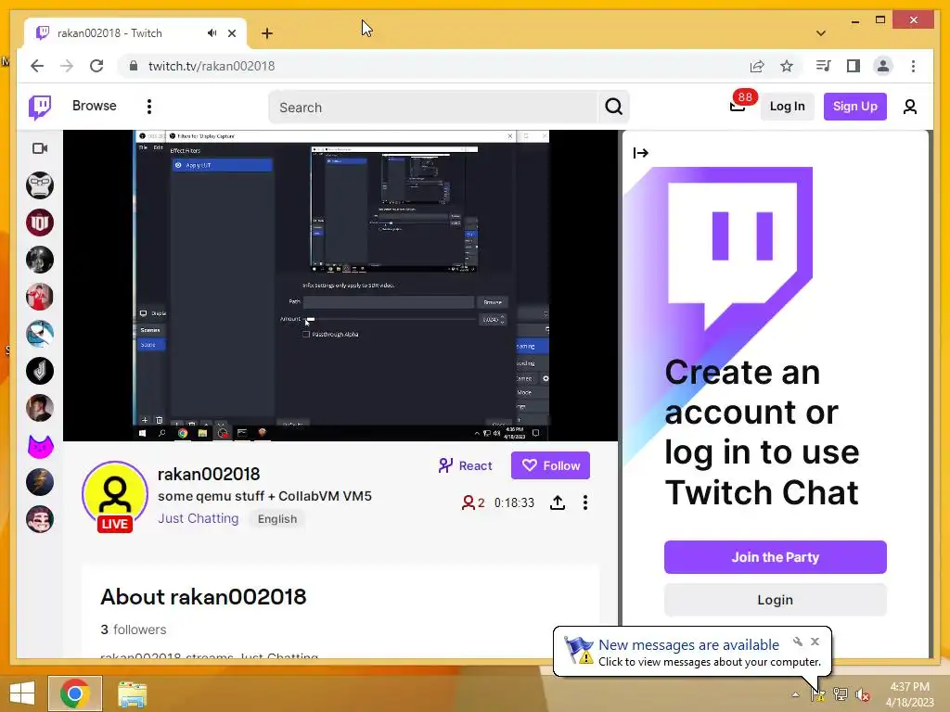Open the blue shark avatar channel in sidebar

[x=40, y=334]
